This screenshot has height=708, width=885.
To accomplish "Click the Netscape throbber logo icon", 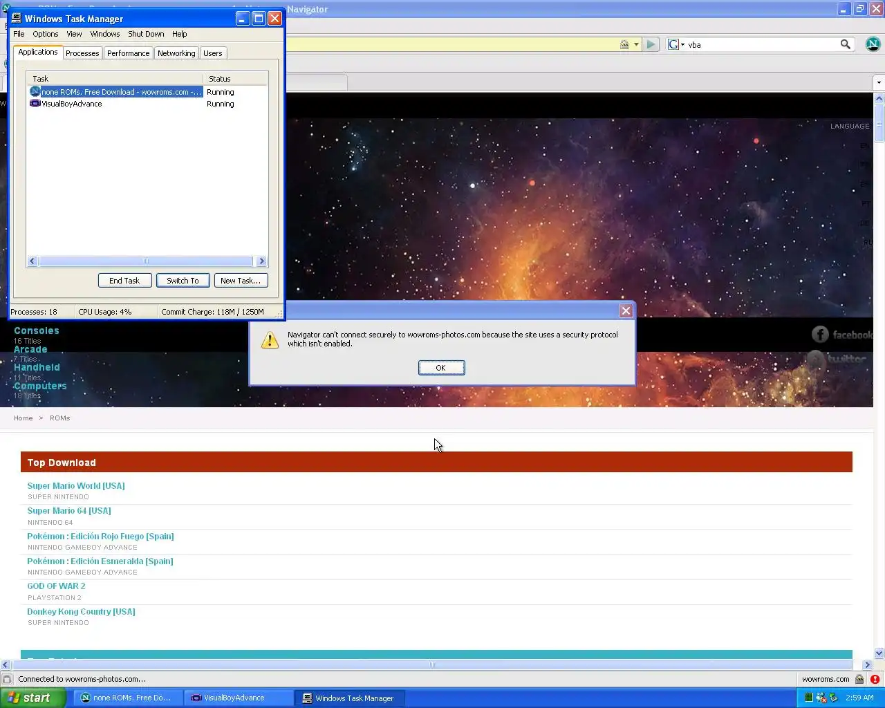I will 873,44.
